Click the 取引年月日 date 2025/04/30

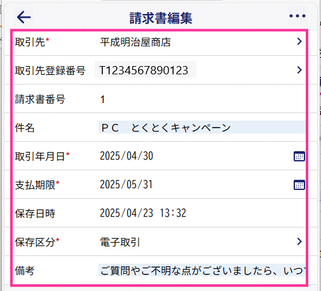point(126,156)
